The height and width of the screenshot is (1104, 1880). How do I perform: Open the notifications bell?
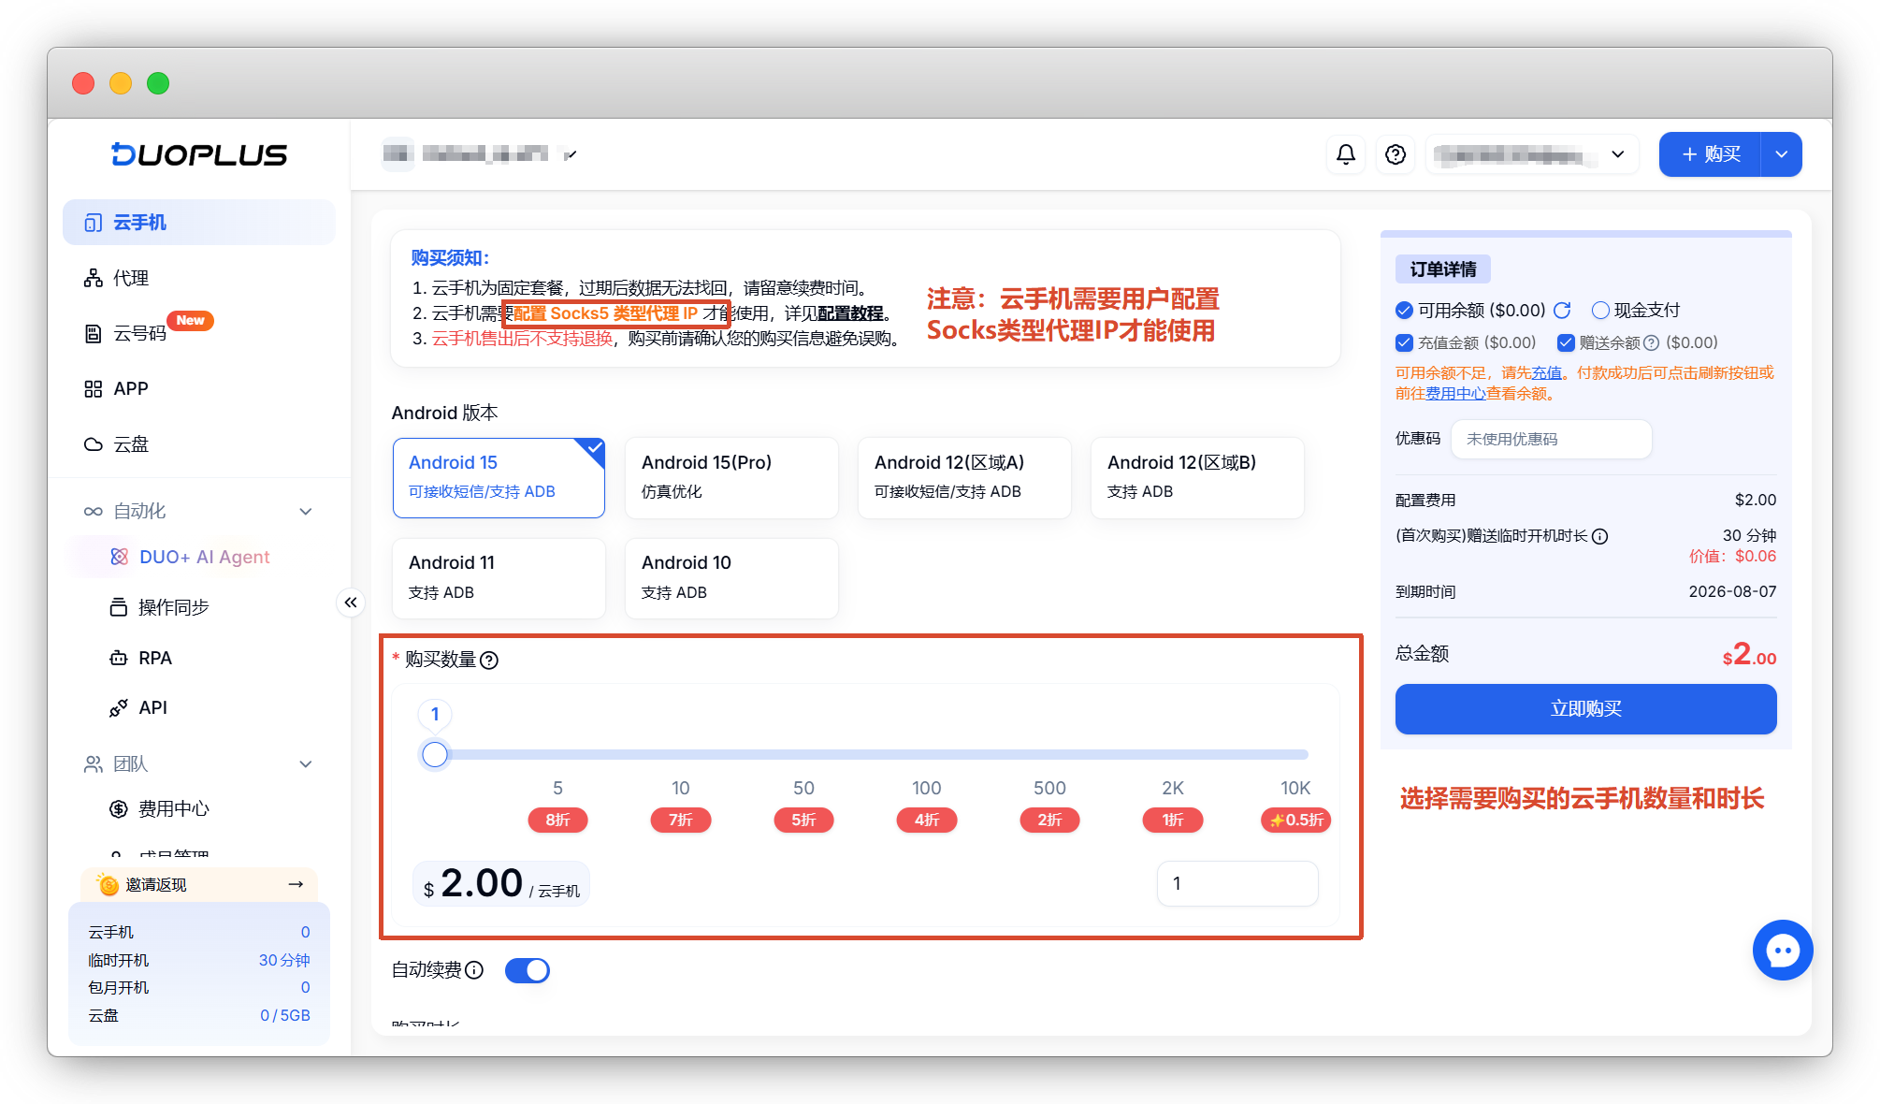tap(1346, 154)
